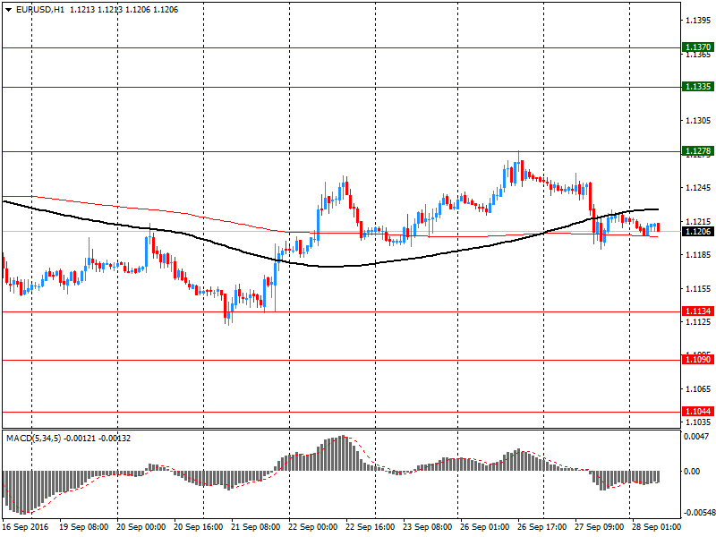The height and width of the screenshot is (537, 716).
Task: Click the 0.0047 MACD scale value
Action: tap(696, 437)
